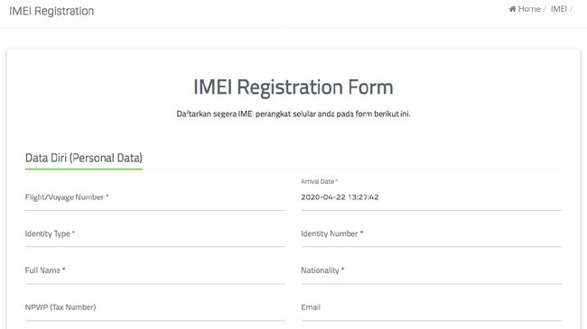The height and width of the screenshot is (329, 587).
Task: Expand the Nationality dropdown
Action: 432,270
